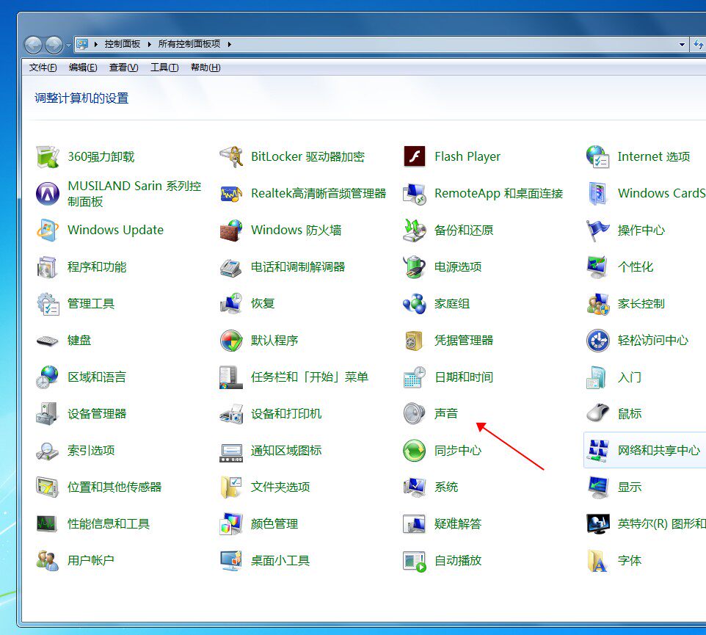Click the 电源选项 battery icon
The height and width of the screenshot is (635, 706).
(x=414, y=267)
